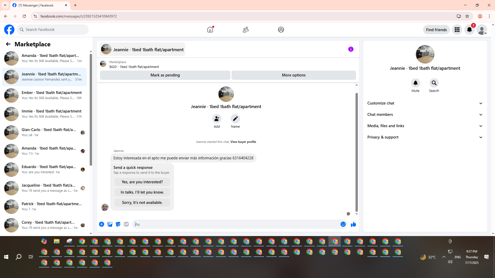
Task: Open Eduardo's chat in the list
Action: [44, 169]
